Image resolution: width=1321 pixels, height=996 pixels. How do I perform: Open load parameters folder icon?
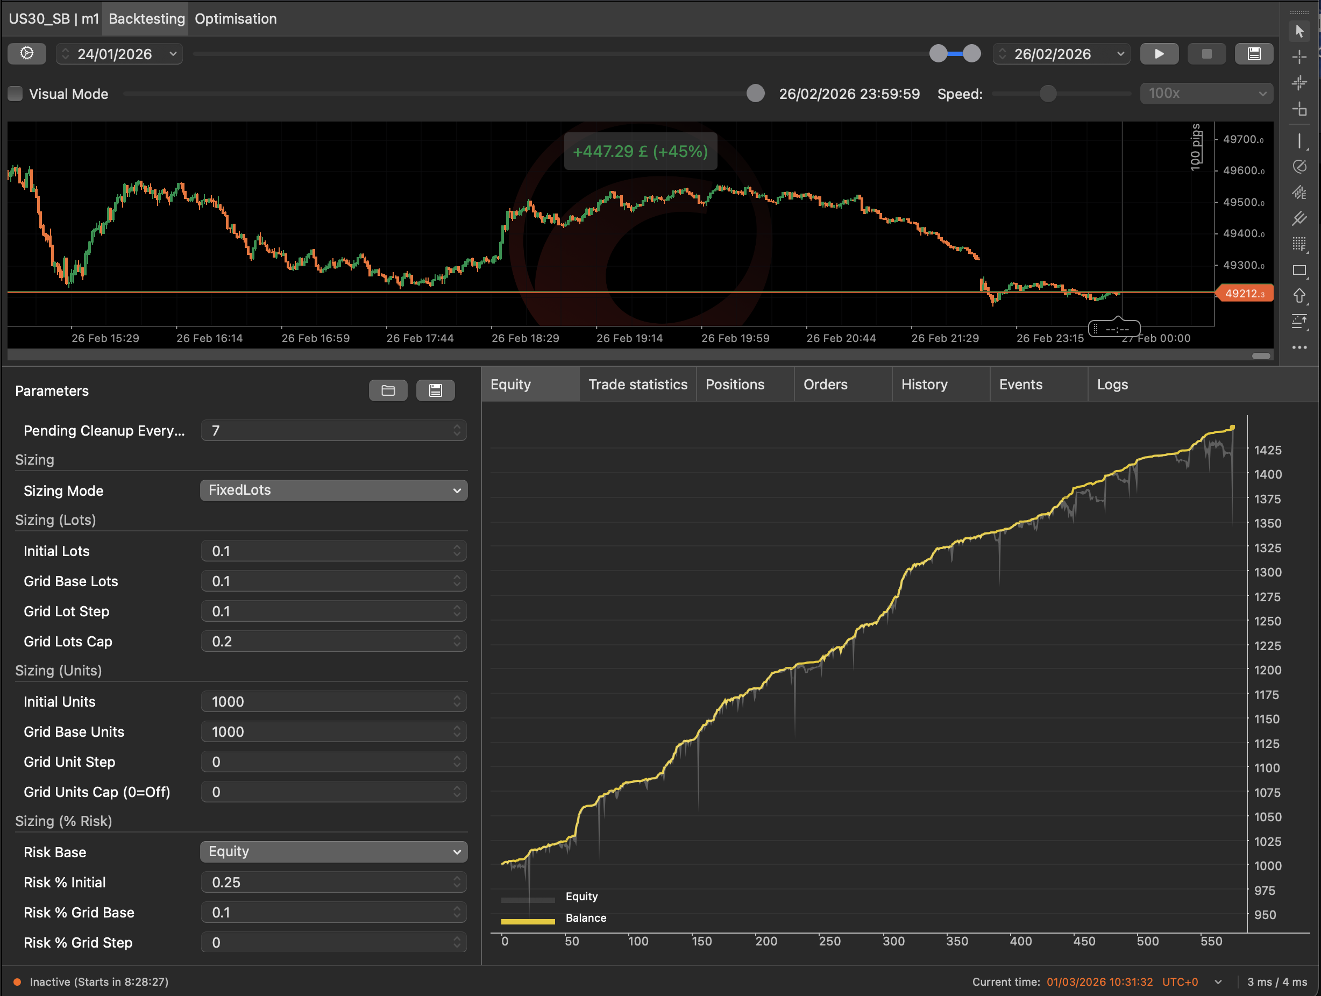tap(388, 390)
